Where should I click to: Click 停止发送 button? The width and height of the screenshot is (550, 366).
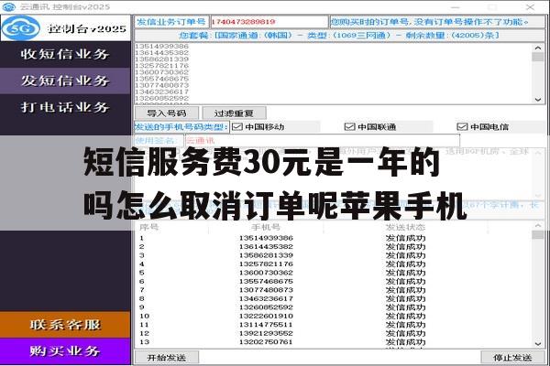click(512, 358)
